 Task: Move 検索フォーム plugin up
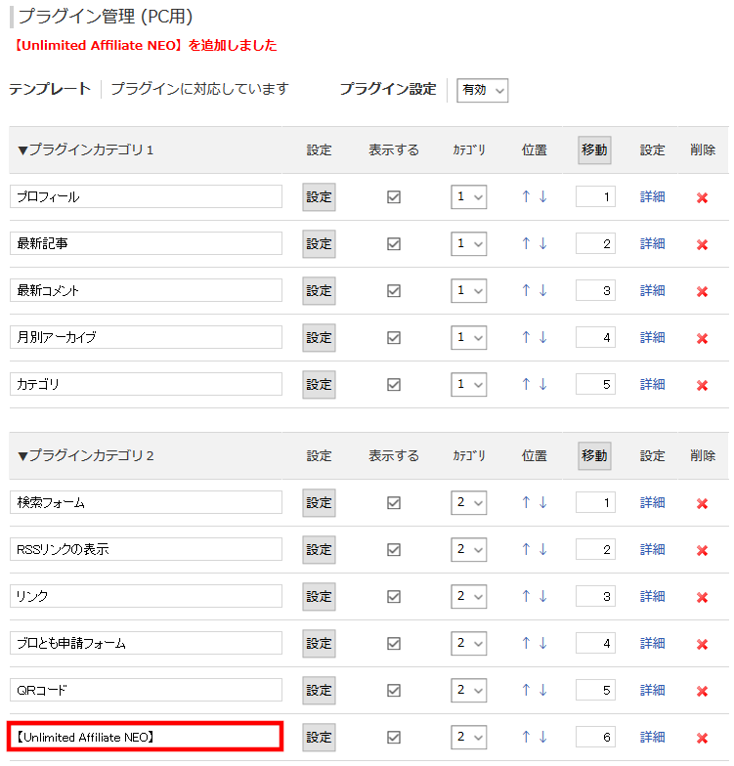pyautogui.click(x=526, y=502)
